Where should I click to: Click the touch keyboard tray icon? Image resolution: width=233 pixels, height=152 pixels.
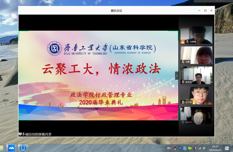(x=169, y=148)
